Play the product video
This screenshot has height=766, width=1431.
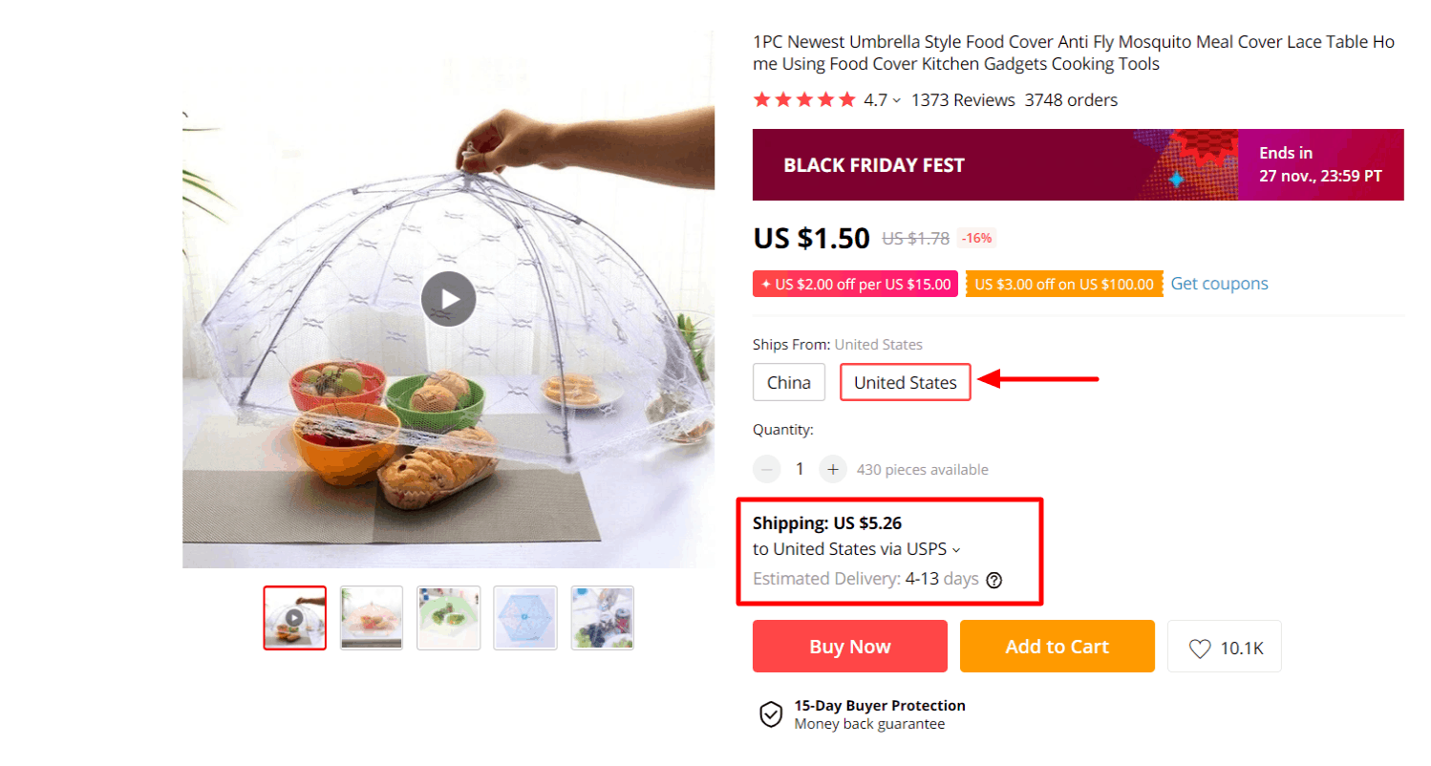(x=448, y=299)
